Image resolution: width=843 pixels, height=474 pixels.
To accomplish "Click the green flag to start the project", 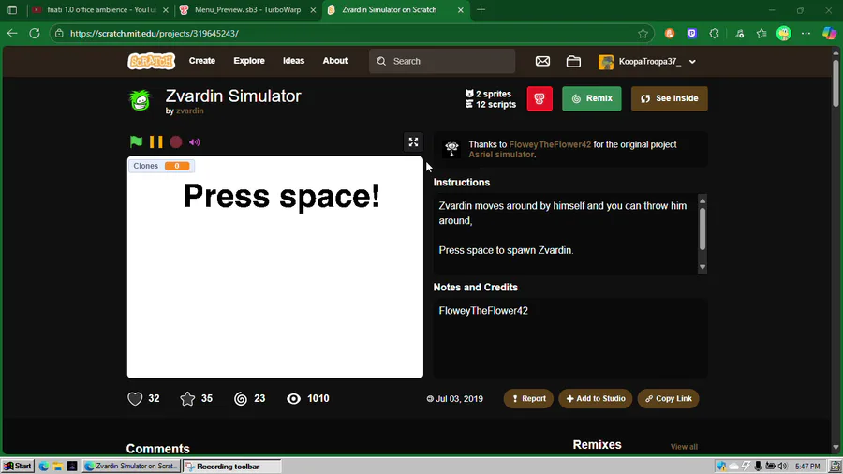I will click(x=136, y=141).
